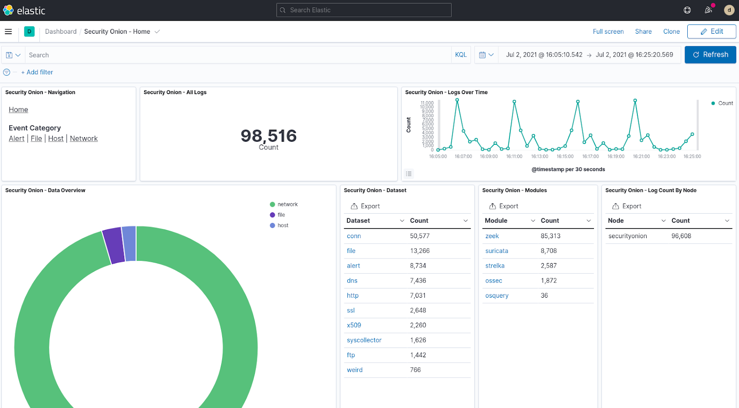The height and width of the screenshot is (408, 739).
Task: Filter by conn dataset
Action: click(354, 236)
